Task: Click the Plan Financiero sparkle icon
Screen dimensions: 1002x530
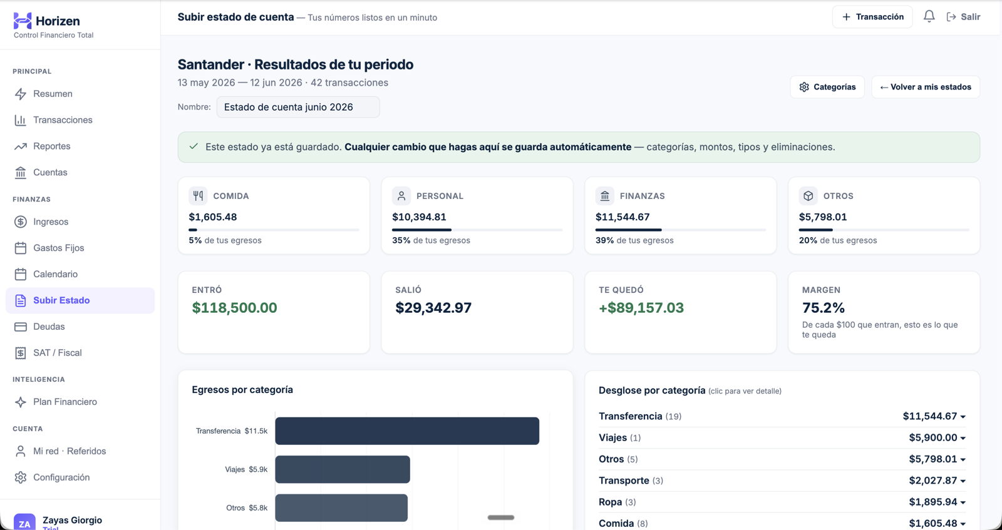Action: click(21, 402)
